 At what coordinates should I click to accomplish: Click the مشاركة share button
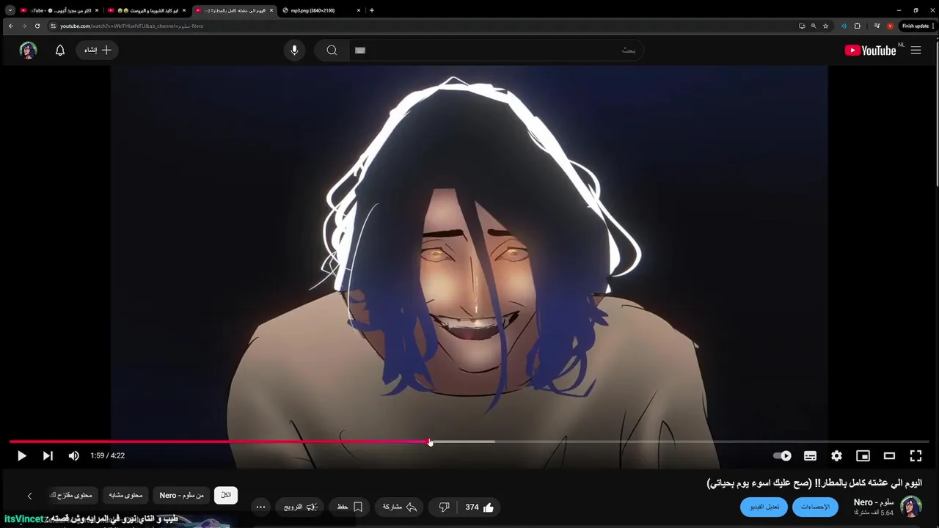click(400, 507)
